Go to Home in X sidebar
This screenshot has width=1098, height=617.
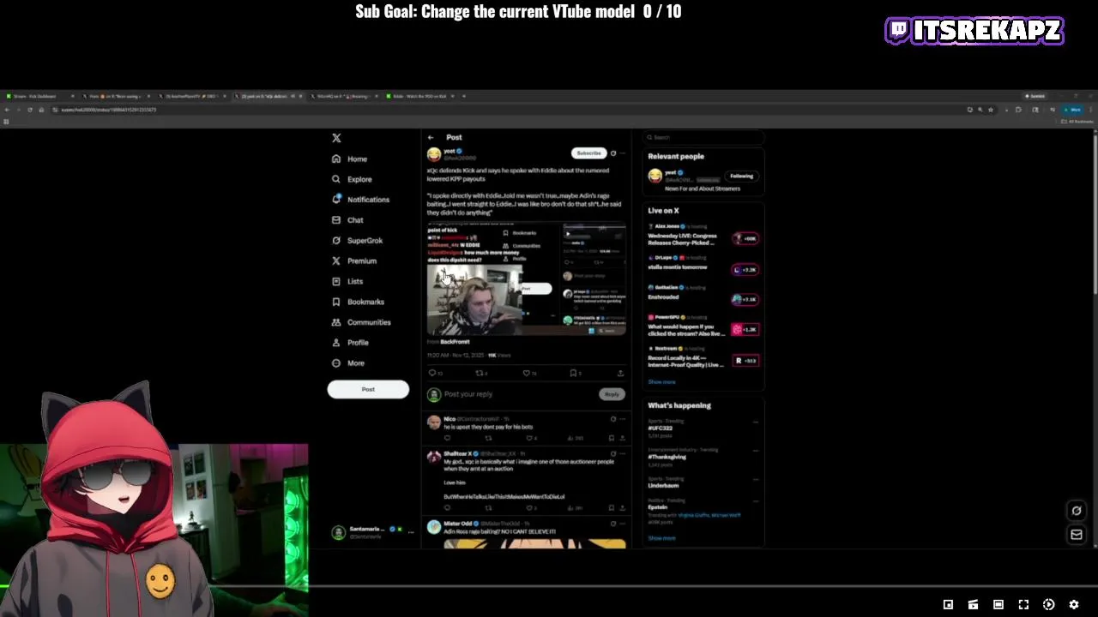(x=349, y=159)
